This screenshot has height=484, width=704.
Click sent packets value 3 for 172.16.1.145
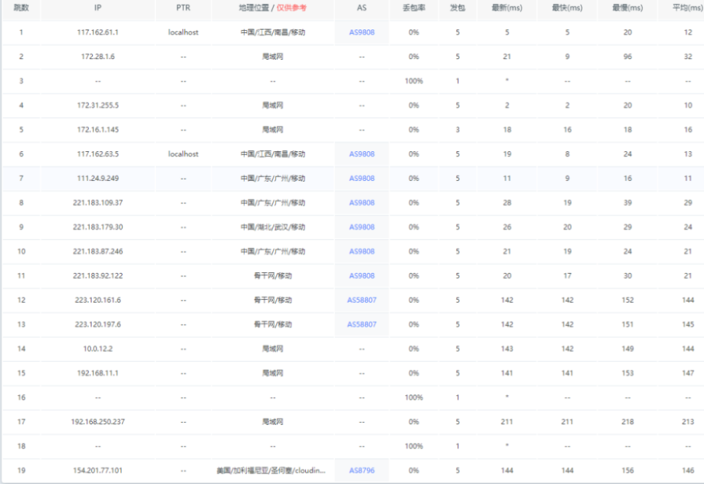[x=457, y=130]
